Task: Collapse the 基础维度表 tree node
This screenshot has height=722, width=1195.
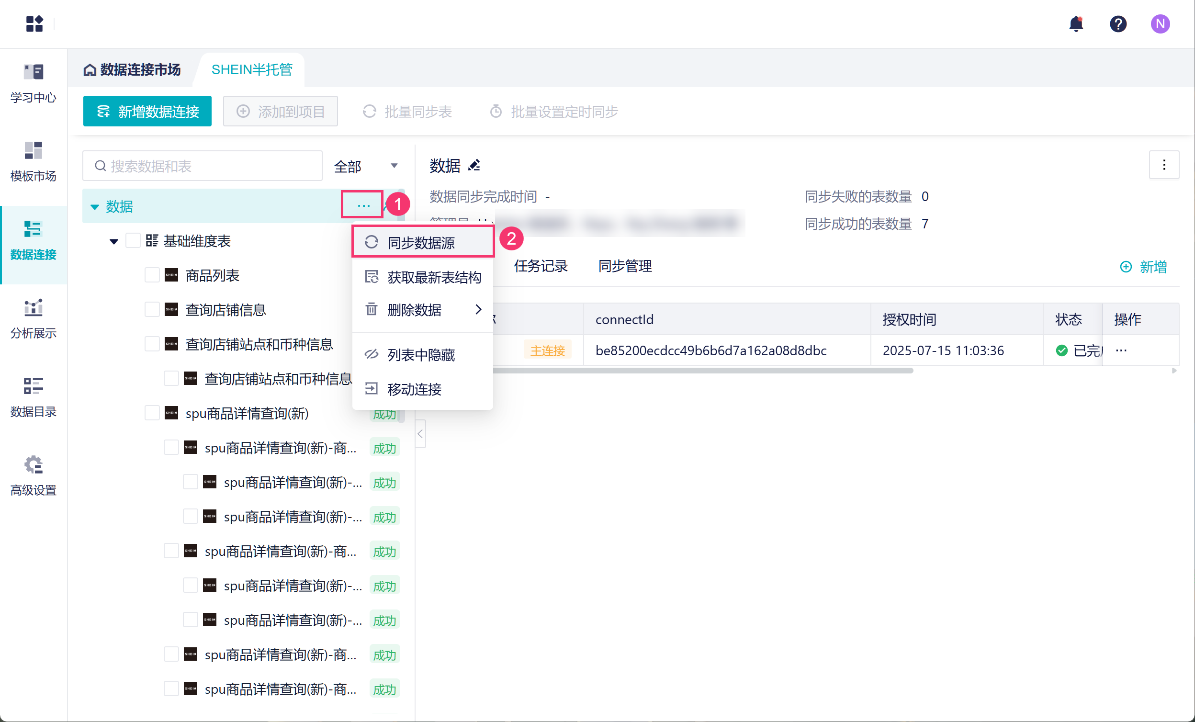Action: [114, 241]
